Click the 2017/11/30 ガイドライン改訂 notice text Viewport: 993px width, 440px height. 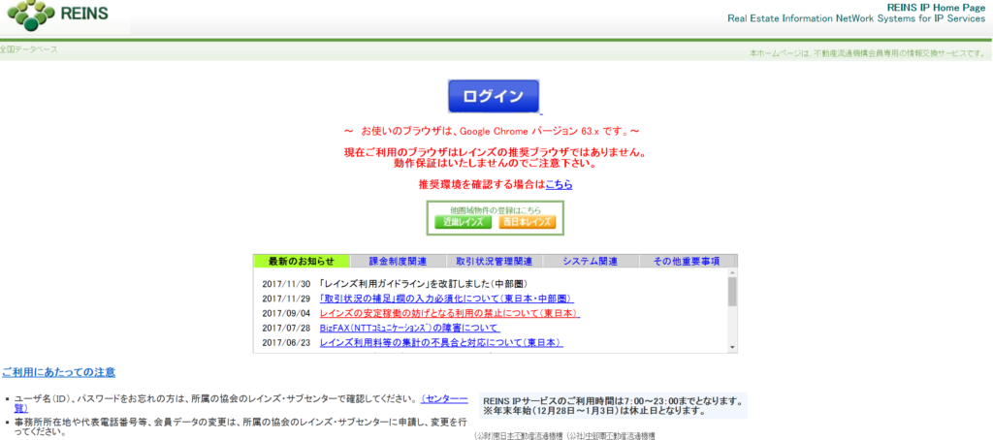tap(424, 283)
